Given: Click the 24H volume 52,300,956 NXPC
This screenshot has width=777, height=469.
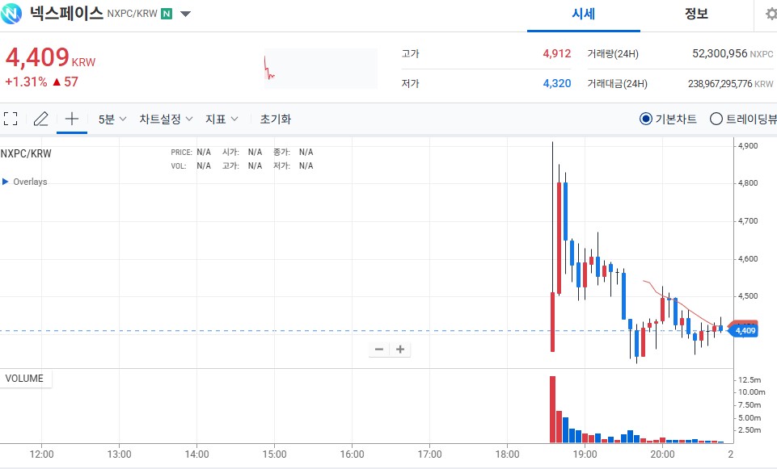Looking at the screenshot, I should click(x=733, y=53).
